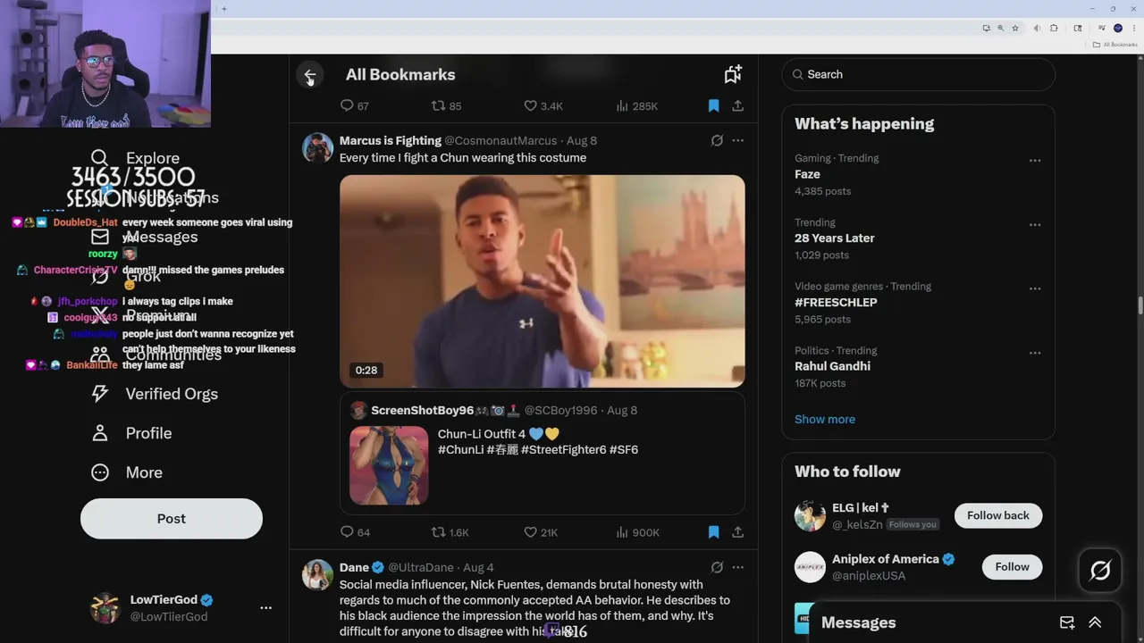Open more options on Dane's post
1144x643 pixels.
pyautogui.click(x=737, y=567)
